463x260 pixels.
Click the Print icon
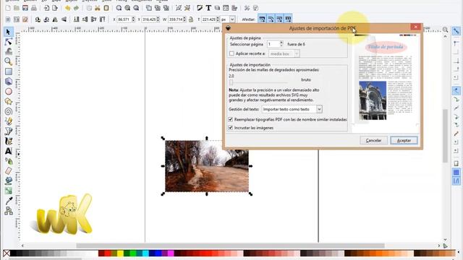click(34, 8)
